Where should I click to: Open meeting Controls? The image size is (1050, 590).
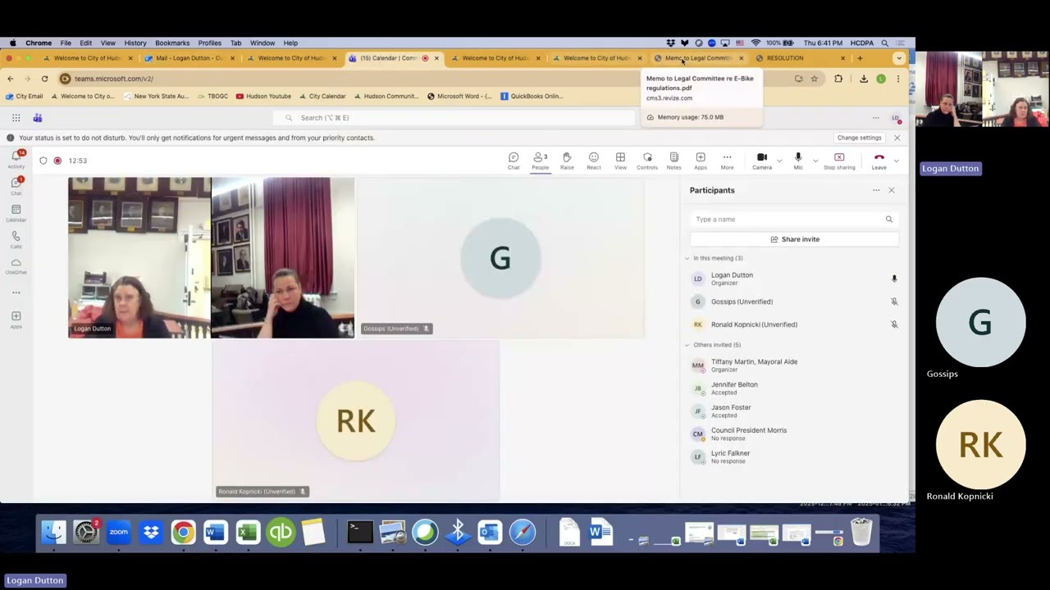(647, 161)
